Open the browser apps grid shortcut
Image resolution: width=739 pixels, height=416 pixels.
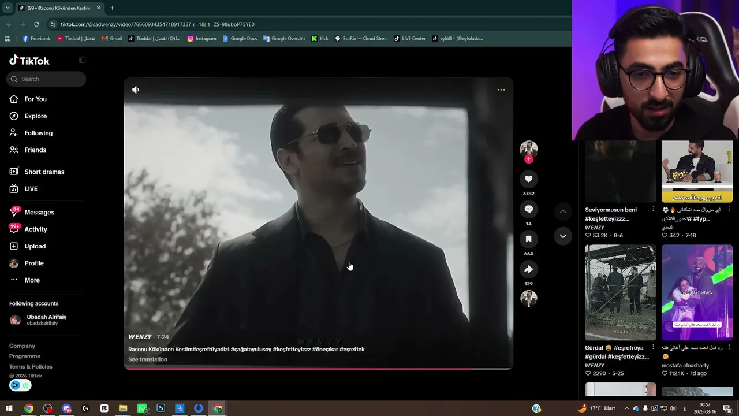[8, 39]
